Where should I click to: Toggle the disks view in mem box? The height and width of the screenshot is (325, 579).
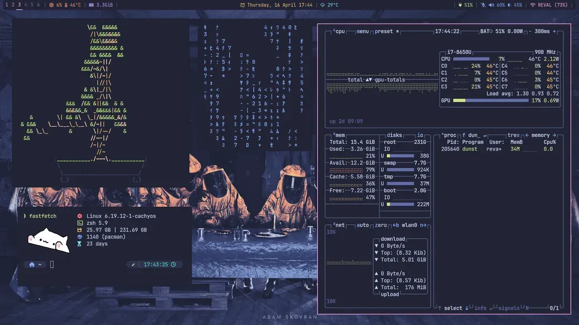pyautogui.click(x=395, y=135)
